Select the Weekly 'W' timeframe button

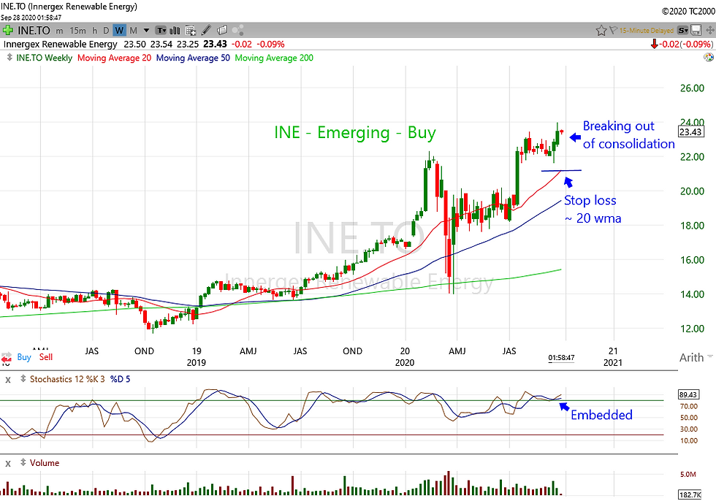119,31
